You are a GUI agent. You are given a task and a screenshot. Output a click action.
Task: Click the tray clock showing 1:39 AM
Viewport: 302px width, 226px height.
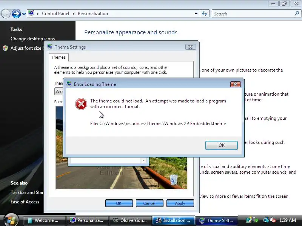pyautogui.click(x=288, y=220)
